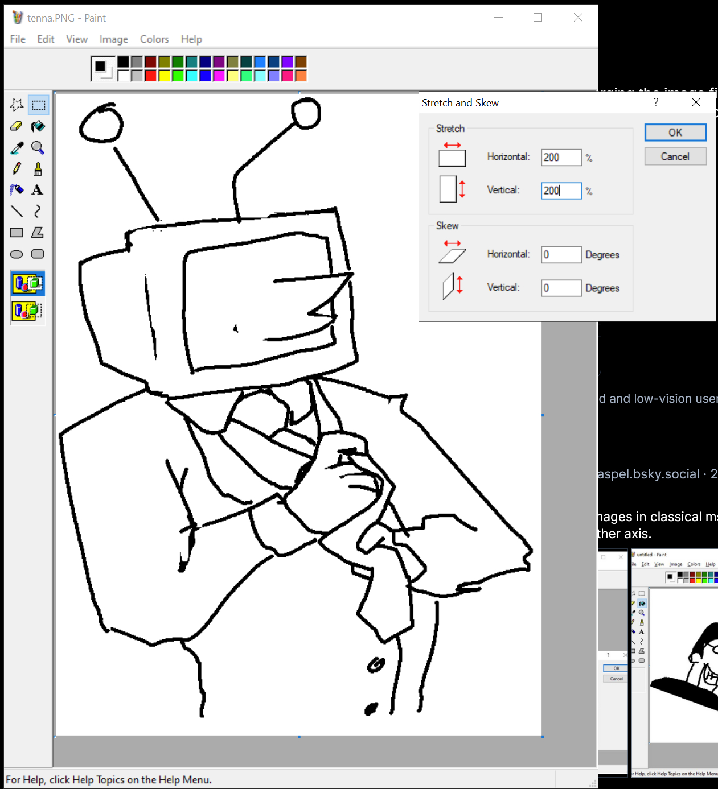Activate the Pick Color eyedropper tool
Image resolution: width=718 pixels, height=789 pixels.
17,148
